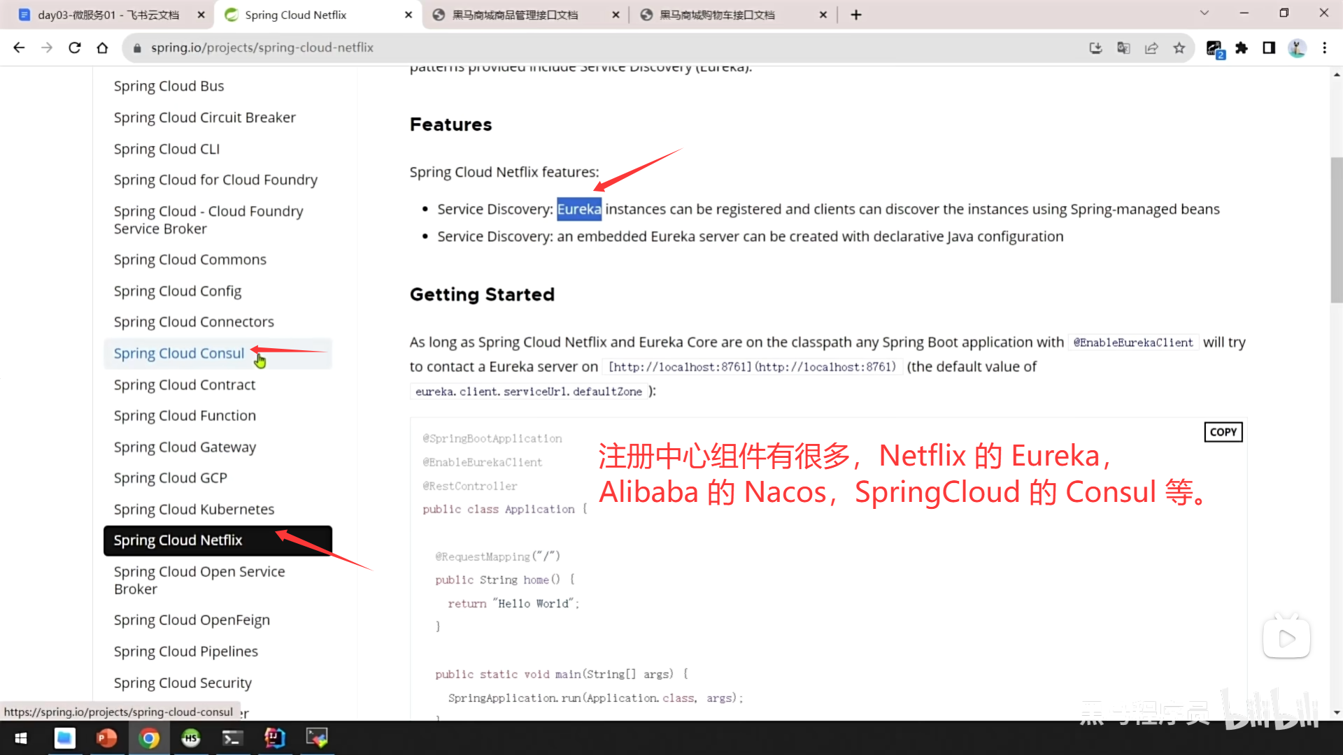Open the Extensions puzzle icon
This screenshot has height=755, width=1343.
[x=1242, y=48]
